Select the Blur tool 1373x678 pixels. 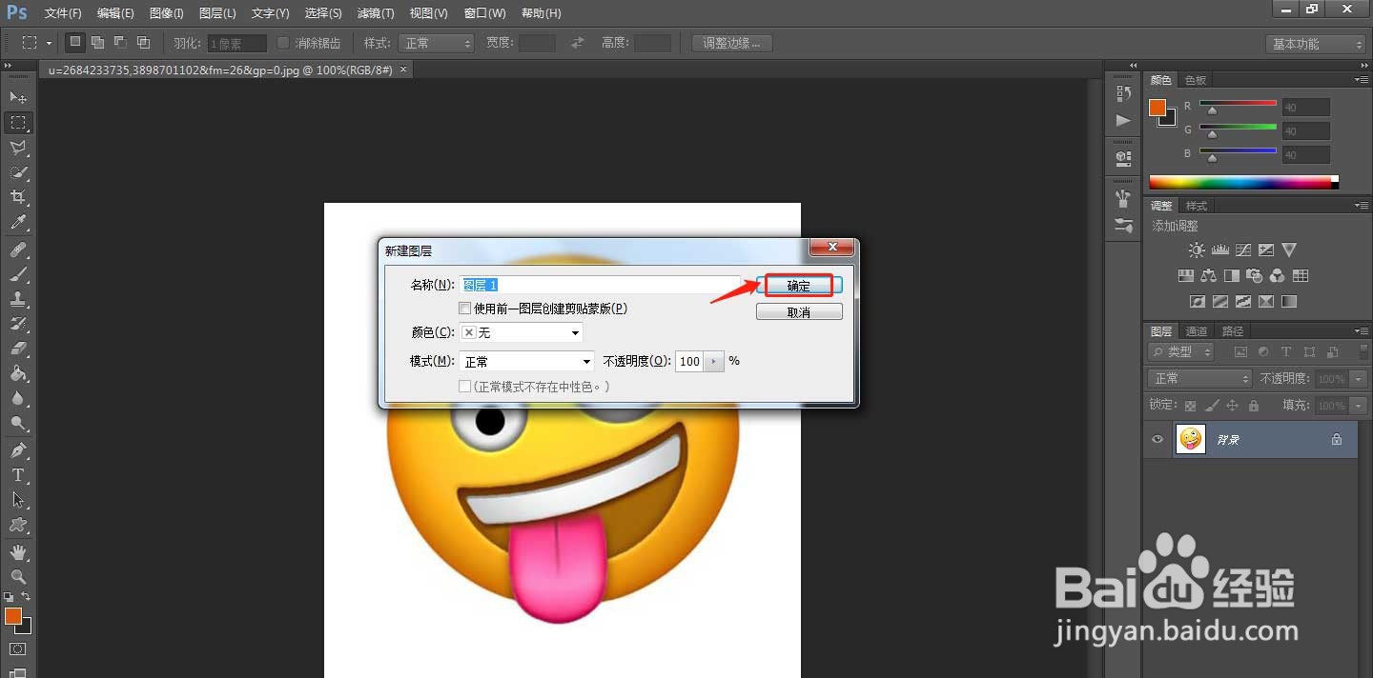(x=18, y=398)
